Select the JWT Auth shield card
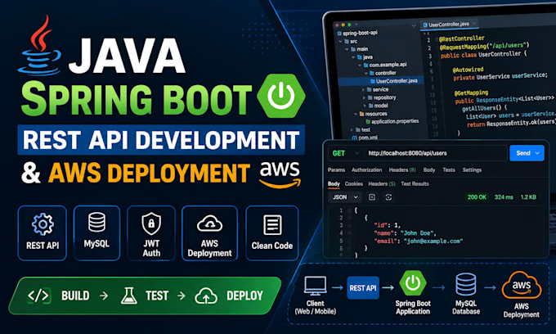The image size is (556, 334). [151, 232]
